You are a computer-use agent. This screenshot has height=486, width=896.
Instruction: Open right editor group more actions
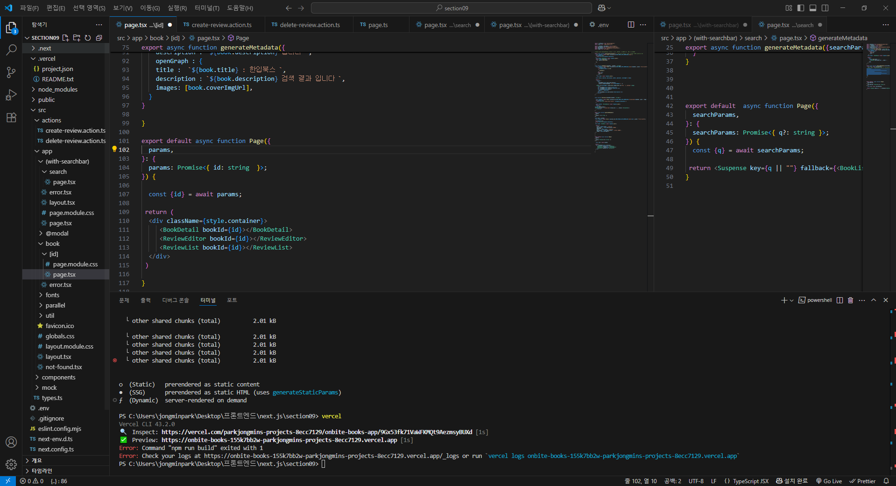886,25
